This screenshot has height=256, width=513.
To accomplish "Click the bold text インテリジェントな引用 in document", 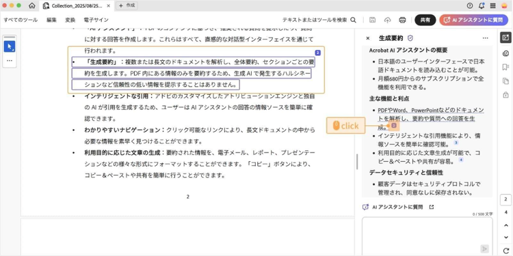I will pos(119,96).
